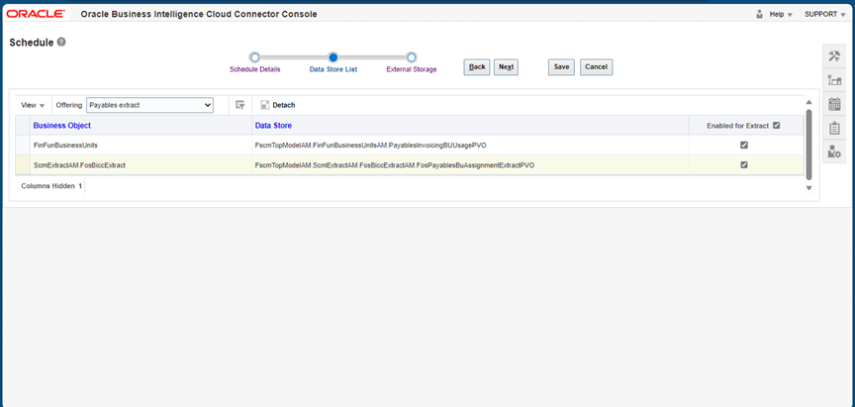Open the tools wrench icon in sidebar
Screen dimensions: 855x407
(834, 56)
